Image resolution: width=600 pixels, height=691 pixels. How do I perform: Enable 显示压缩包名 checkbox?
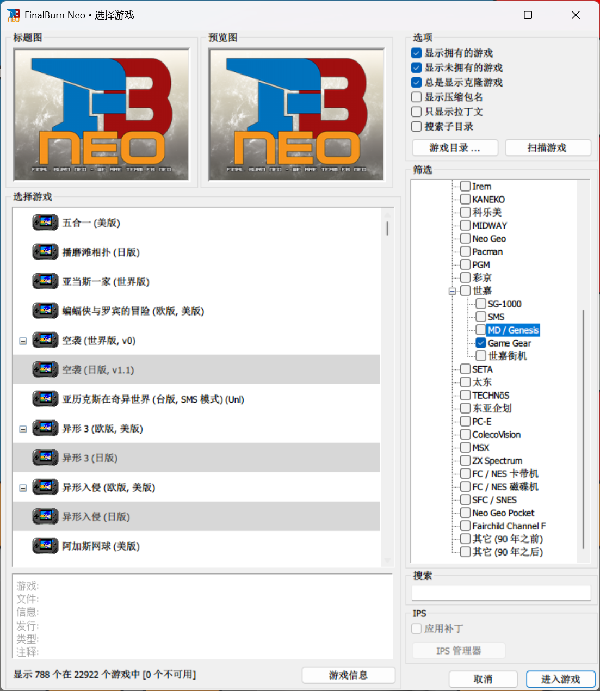coord(417,97)
